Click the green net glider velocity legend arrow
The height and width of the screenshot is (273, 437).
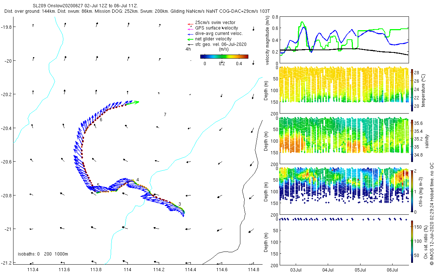[x=190, y=39]
